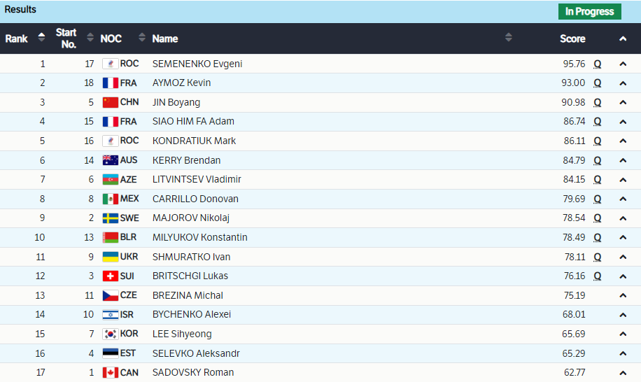
Task: Expand details for SEMENENKO Evgeni row
Action: 623,64
